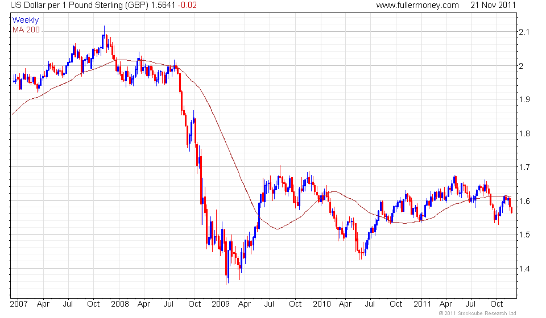Click the late-2007 peak candle above 2.1
Viewport: 546px width, 318px height.
(104, 38)
